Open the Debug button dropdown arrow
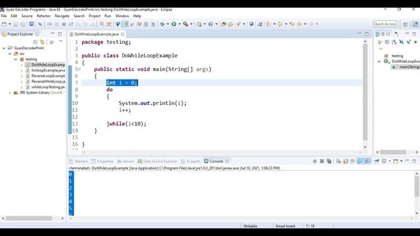Screen dimensions: 420x236 click(168, 24)
